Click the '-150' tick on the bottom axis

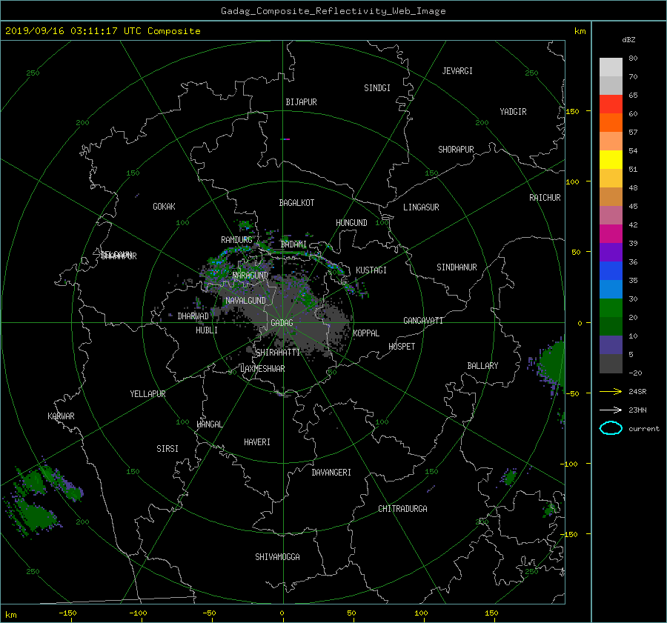[67, 613]
